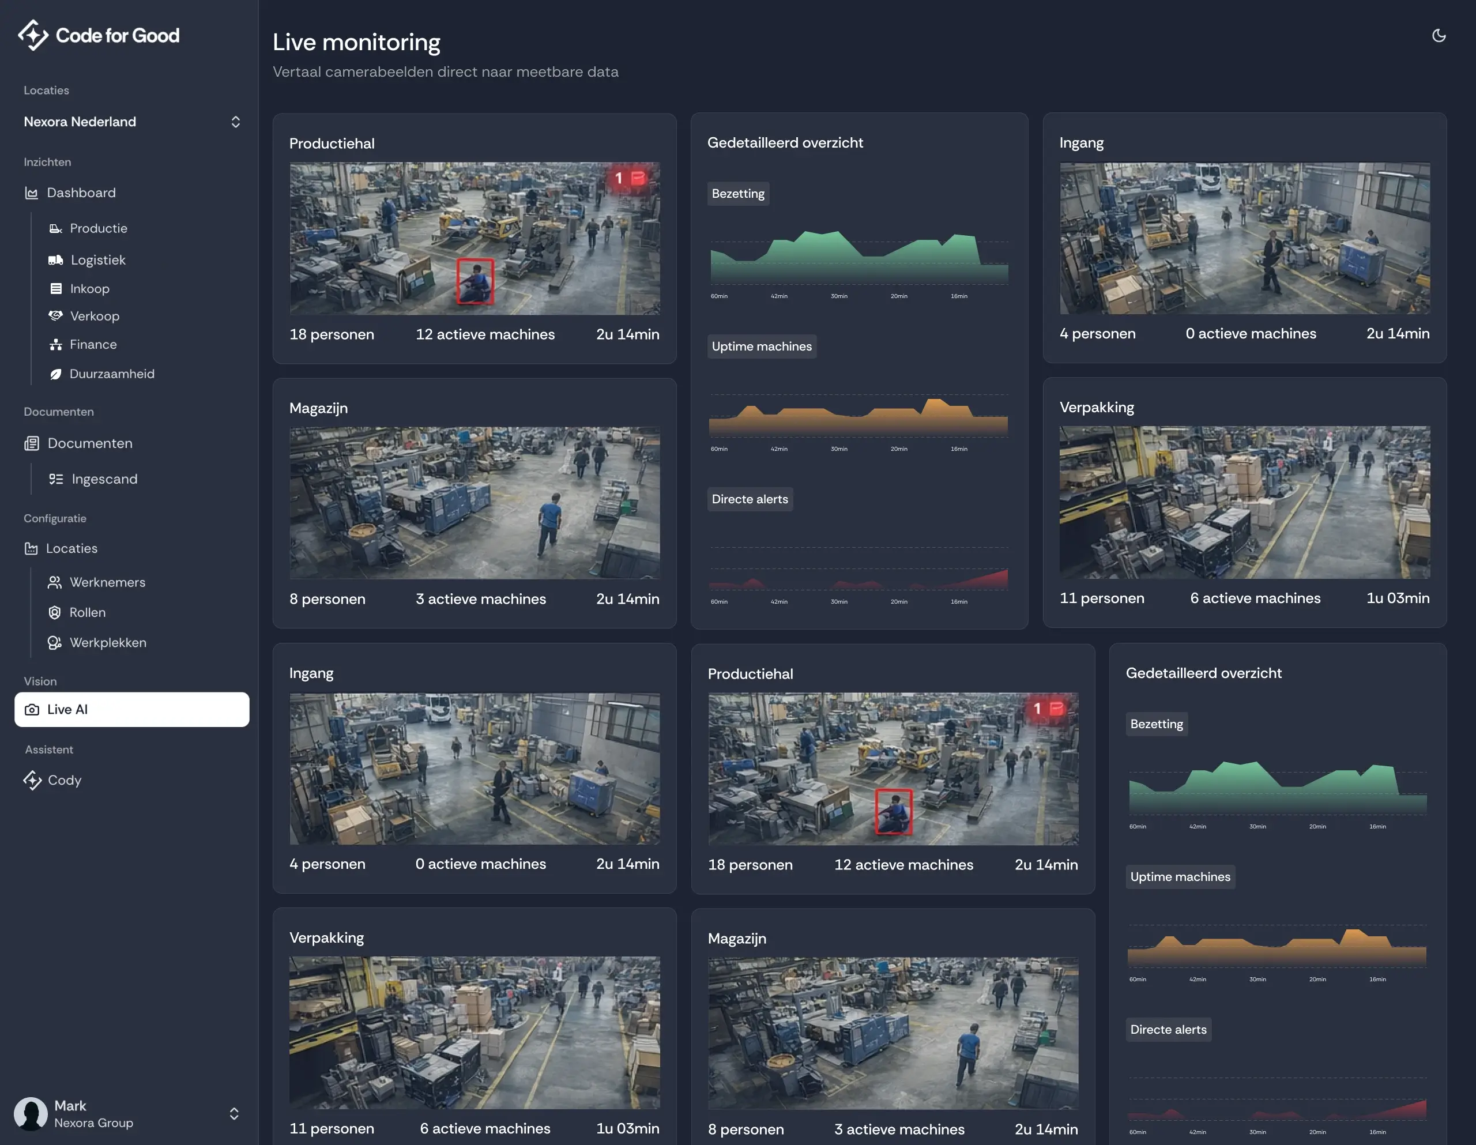Select the first Bezetting label tag
The width and height of the screenshot is (1476, 1145).
[738, 194]
